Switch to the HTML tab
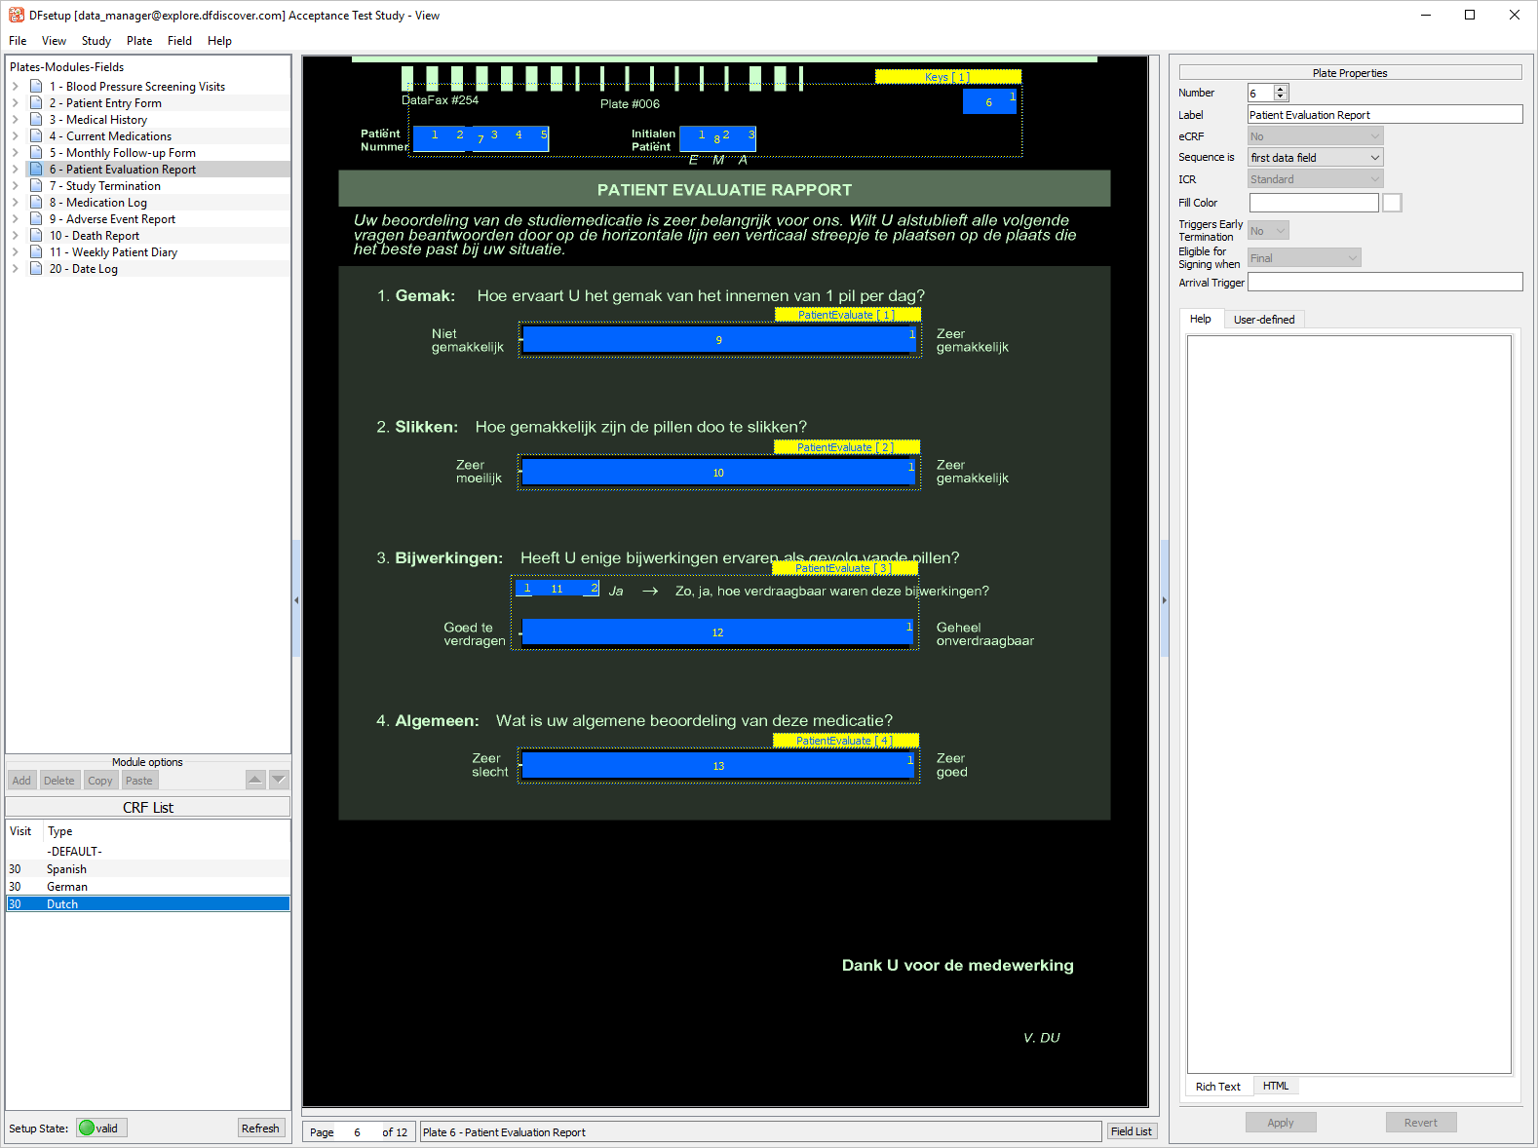Image resolution: width=1538 pixels, height=1148 pixels. [1275, 1086]
